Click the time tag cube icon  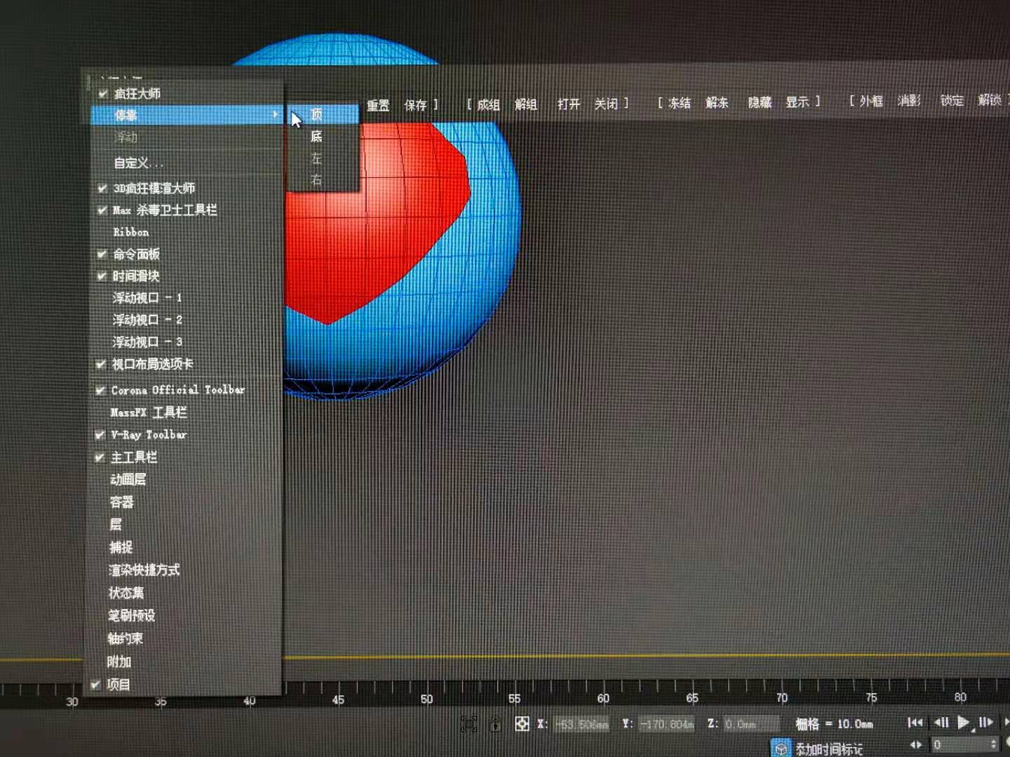coord(781,748)
